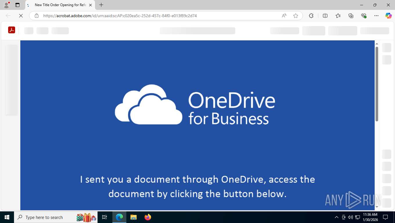Viewport: 395px width, 223px height.
Task: Open the clock showing 11:36 AM
Action: click(370, 217)
